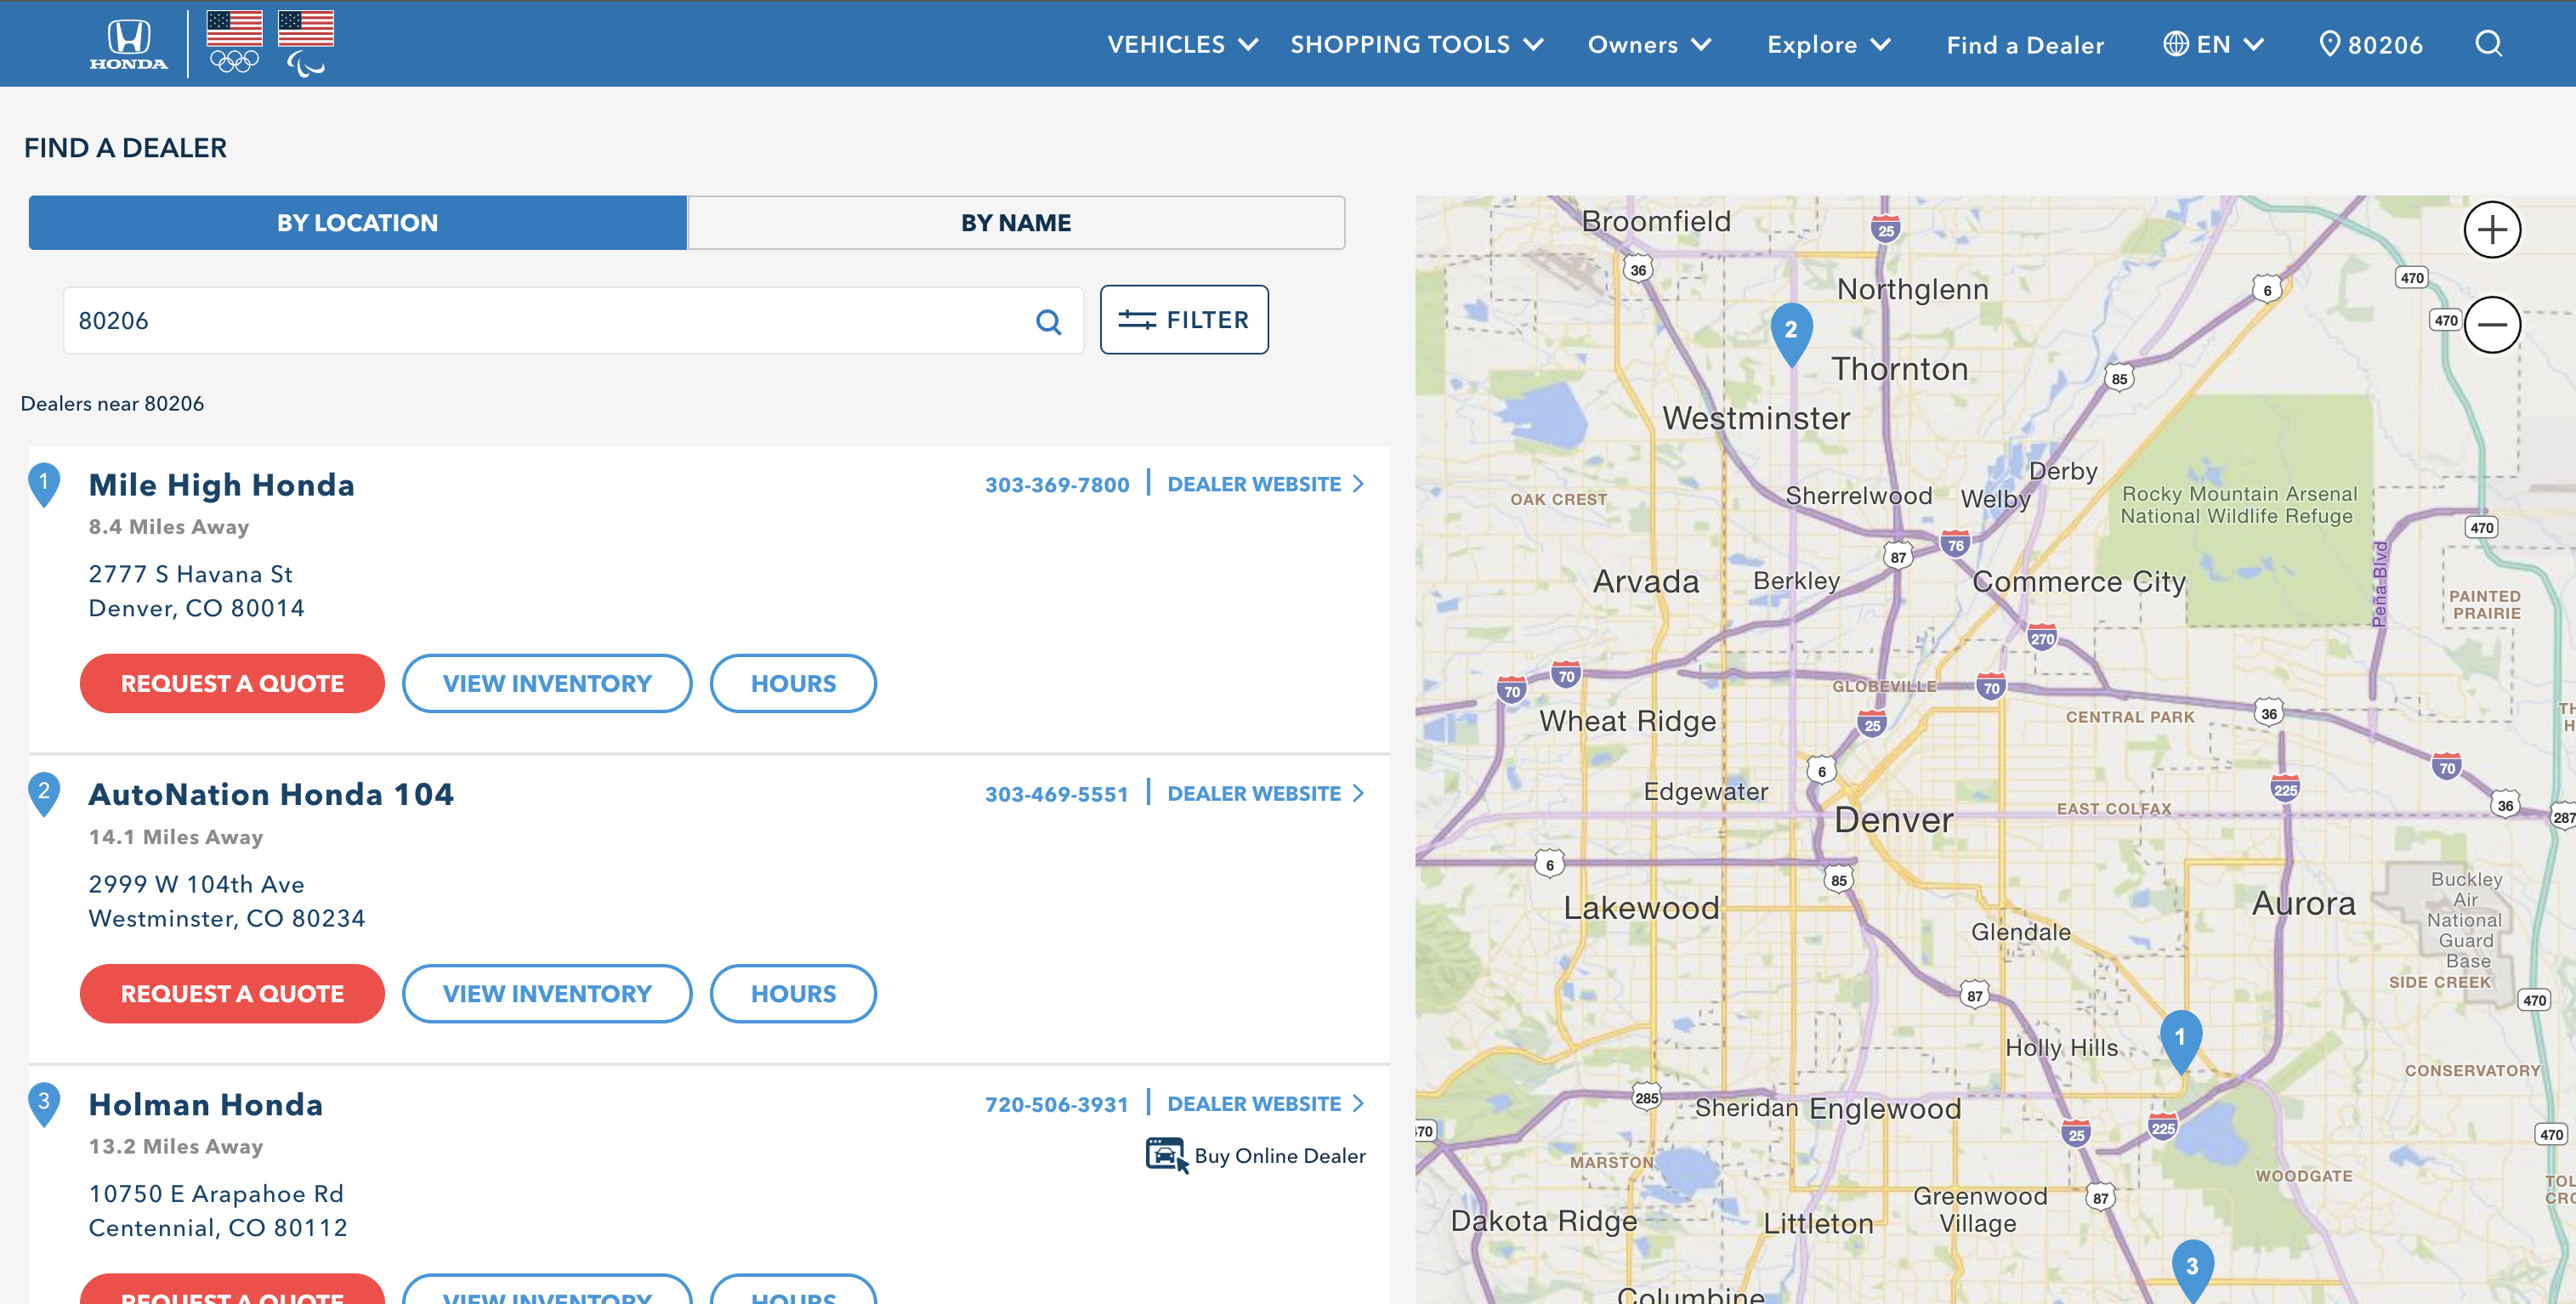Viewport: 2576px width, 1304px height.
Task: Open the FILTER options
Action: (1184, 320)
